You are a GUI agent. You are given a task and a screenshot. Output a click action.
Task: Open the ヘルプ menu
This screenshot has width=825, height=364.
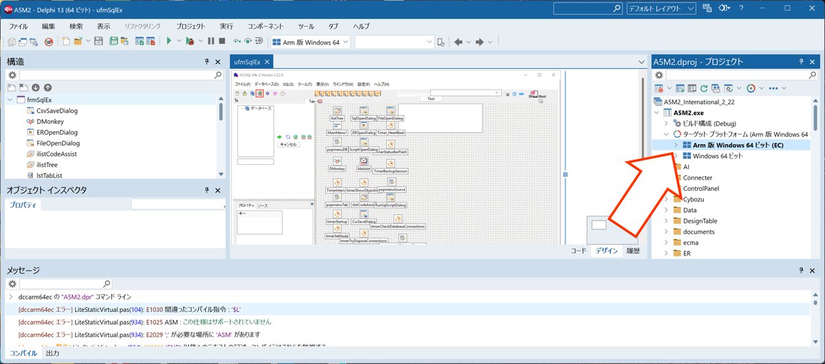point(361,25)
